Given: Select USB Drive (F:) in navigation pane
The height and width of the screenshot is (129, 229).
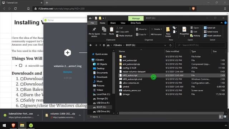Looking at the screenshot, I should pos(103,103).
